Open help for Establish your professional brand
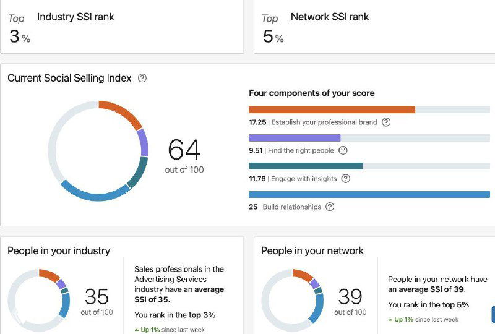The width and height of the screenshot is (495, 334). pos(386,122)
